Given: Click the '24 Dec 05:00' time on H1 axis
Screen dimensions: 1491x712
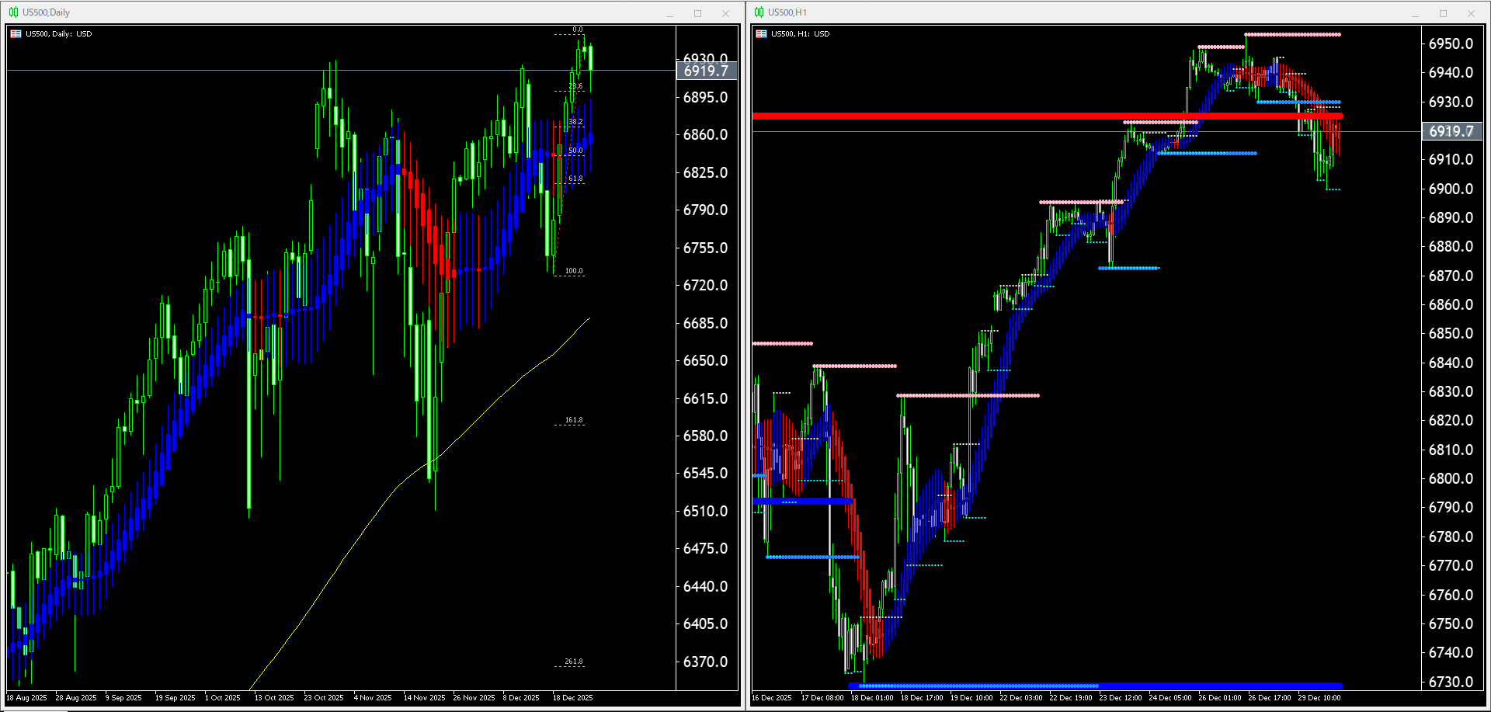Looking at the screenshot, I should [1170, 698].
